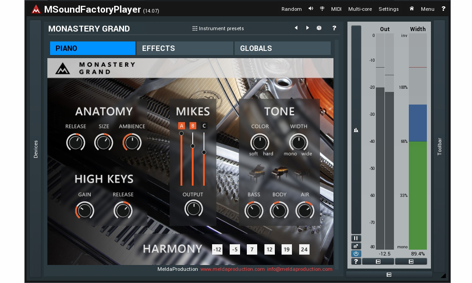The height and width of the screenshot is (283, 472).
Task: Click the -12.5 output level value
Action: pos(384,254)
